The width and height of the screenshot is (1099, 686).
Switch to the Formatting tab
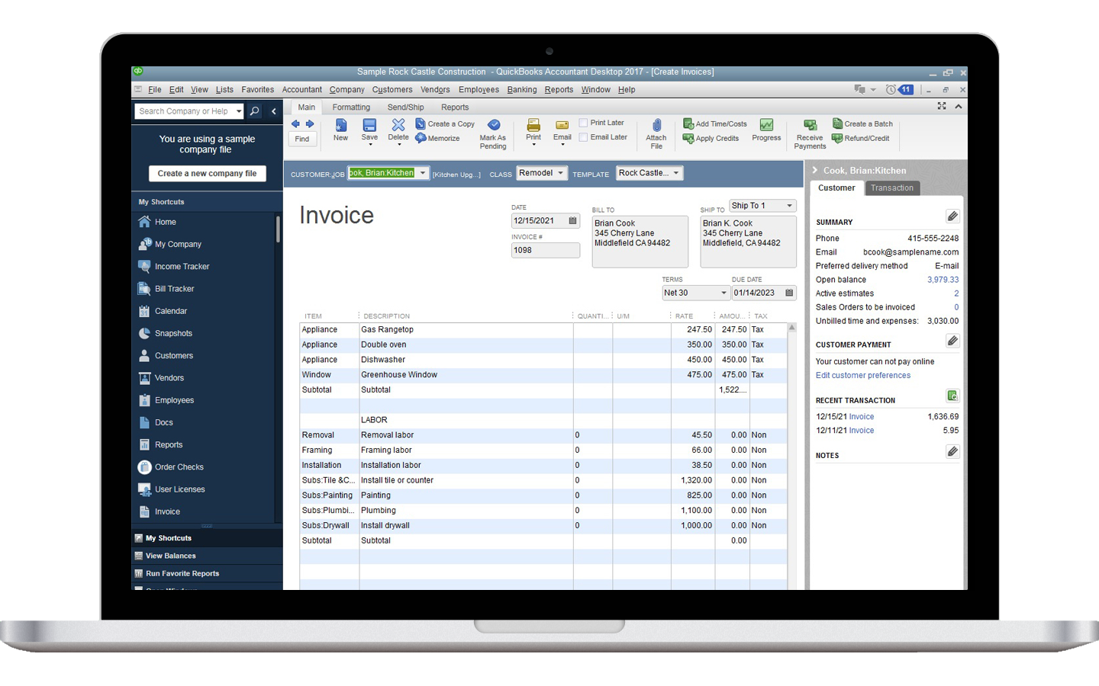pos(351,107)
